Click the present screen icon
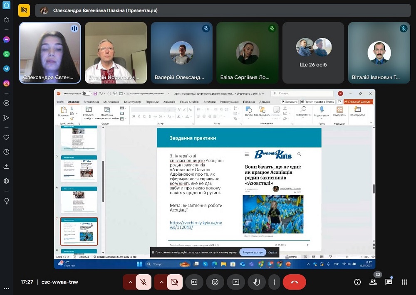The width and height of the screenshot is (416, 295). click(236, 282)
